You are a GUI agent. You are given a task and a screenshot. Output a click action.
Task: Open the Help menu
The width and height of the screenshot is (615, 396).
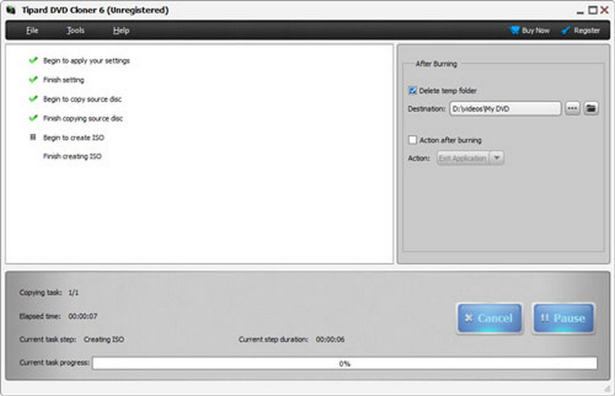[121, 31]
